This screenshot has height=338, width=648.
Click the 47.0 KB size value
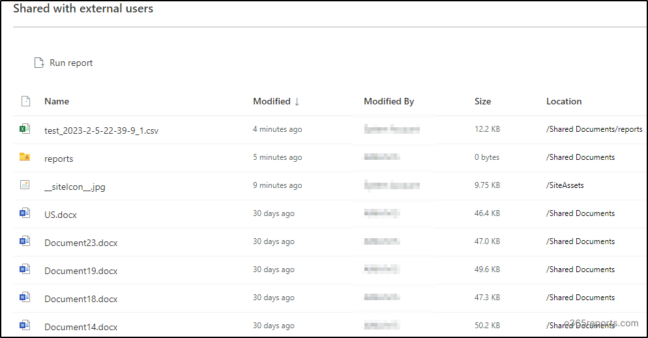(487, 241)
